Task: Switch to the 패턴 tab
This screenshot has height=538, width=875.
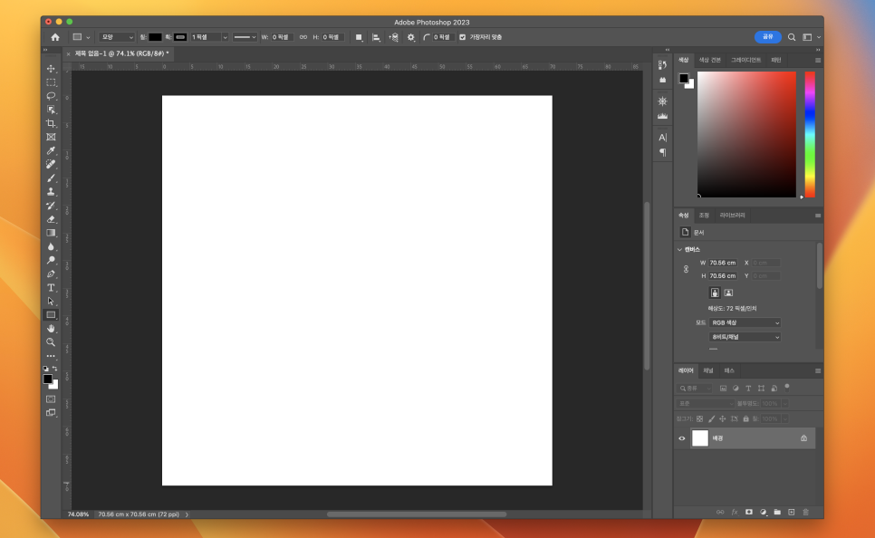Action: (776, 60)
